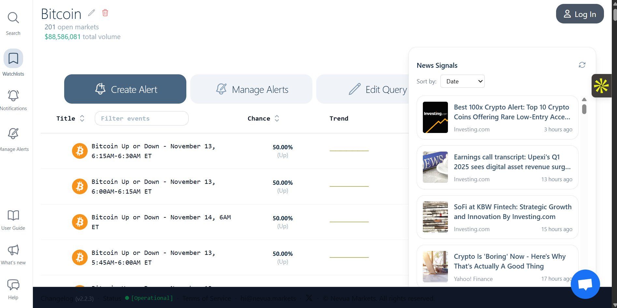This screenshot has width=617, height=308.
Task: Open What's new megaphone icon
Action: (x=13, y=250)
